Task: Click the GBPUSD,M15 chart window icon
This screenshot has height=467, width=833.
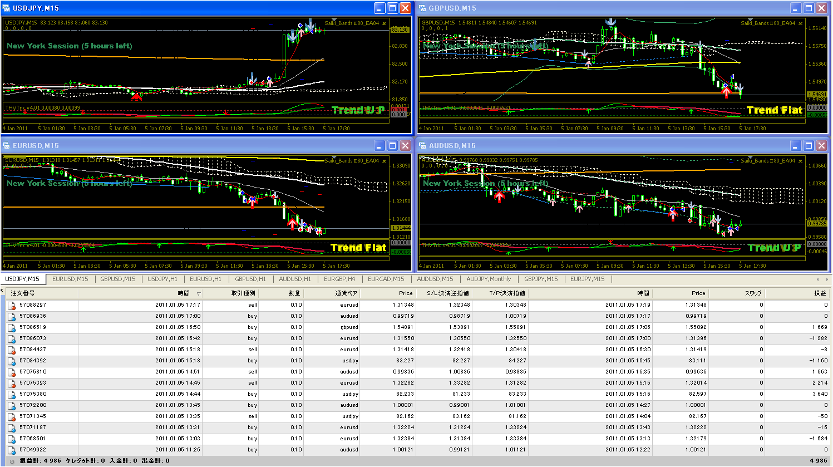Action: point(423,8)
